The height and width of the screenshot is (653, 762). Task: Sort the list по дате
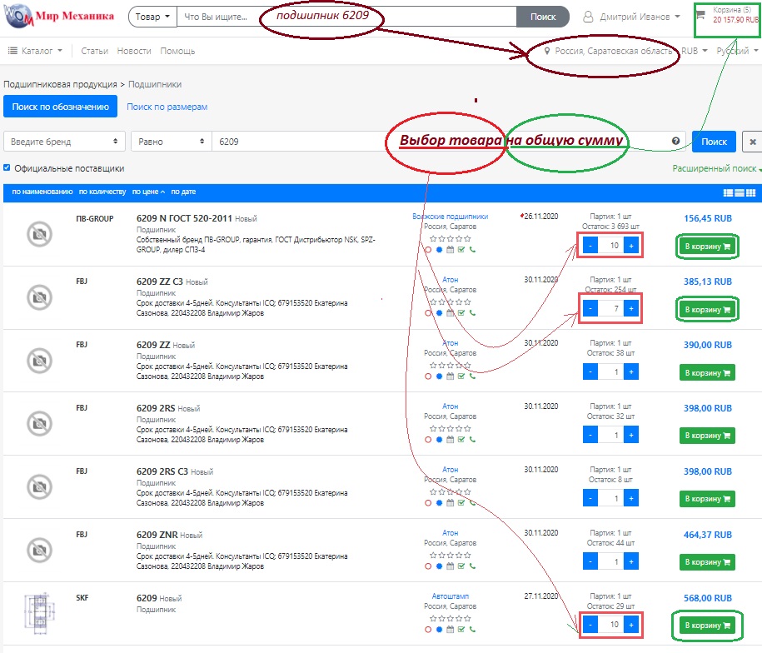click(183, 192)
